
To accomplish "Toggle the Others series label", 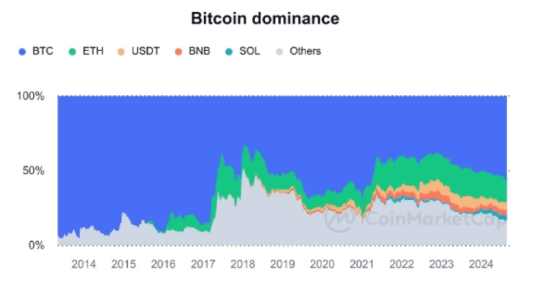I will click(x=305, y=51).
